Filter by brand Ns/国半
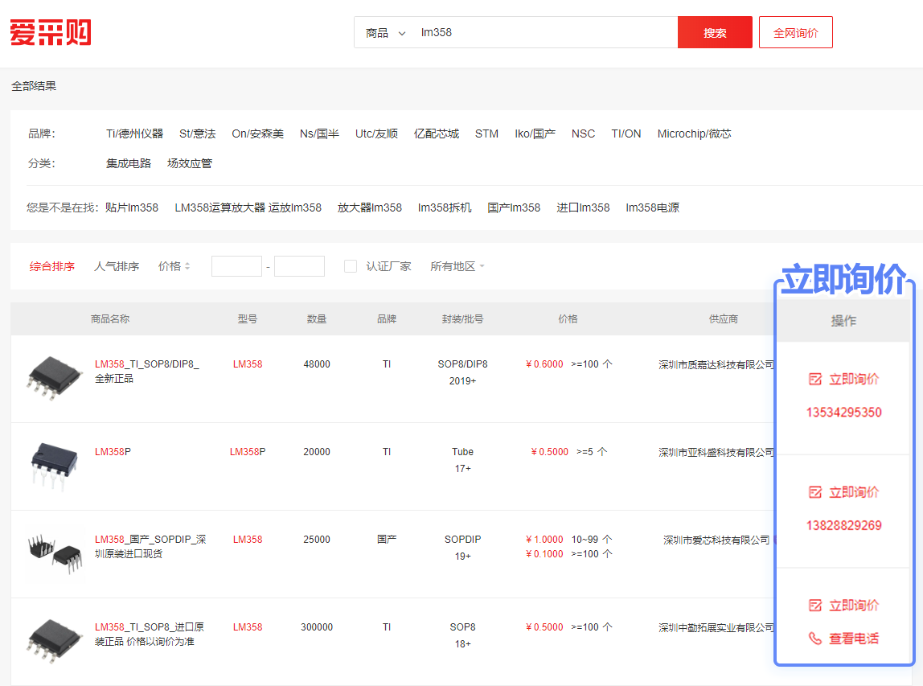The width and height of the screenshot is (923, 686). coord(319,134)
